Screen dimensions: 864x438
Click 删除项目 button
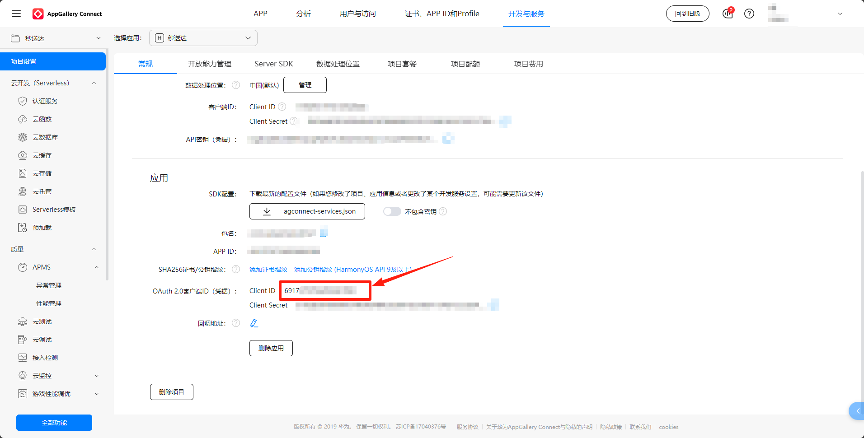(172, 392)
